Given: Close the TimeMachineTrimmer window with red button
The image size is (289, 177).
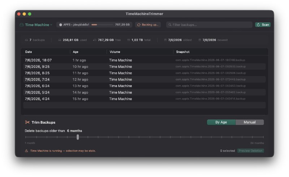Looking at the screenshot, I should (x=19, y=14).
